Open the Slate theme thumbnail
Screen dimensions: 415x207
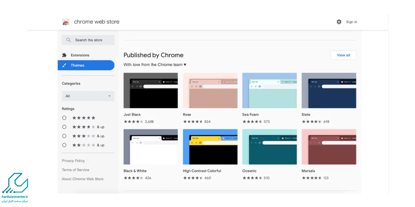point(329,91)
